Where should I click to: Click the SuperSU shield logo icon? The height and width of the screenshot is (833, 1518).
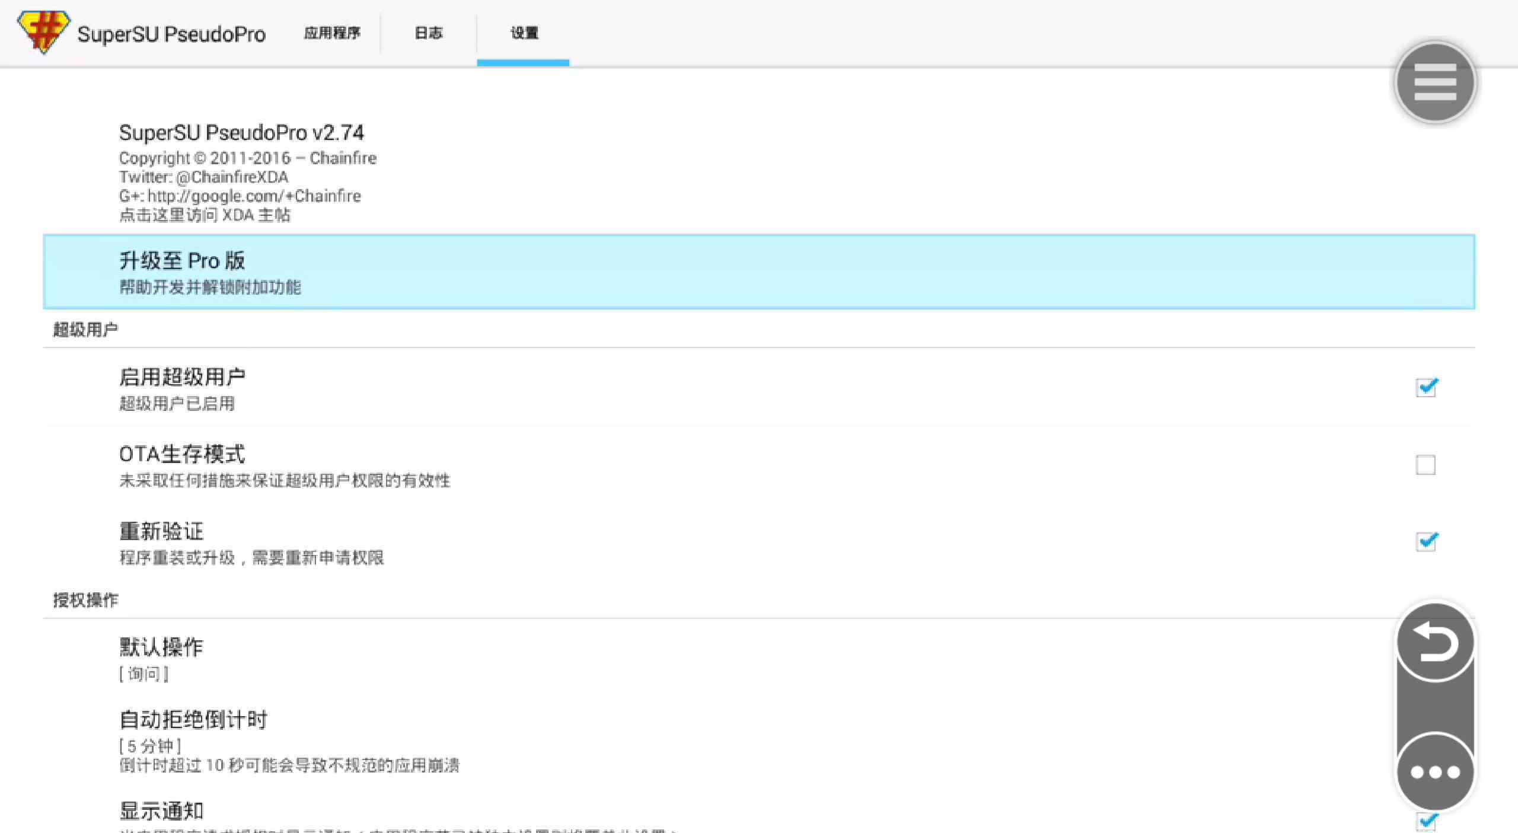[x=43, y=33]
